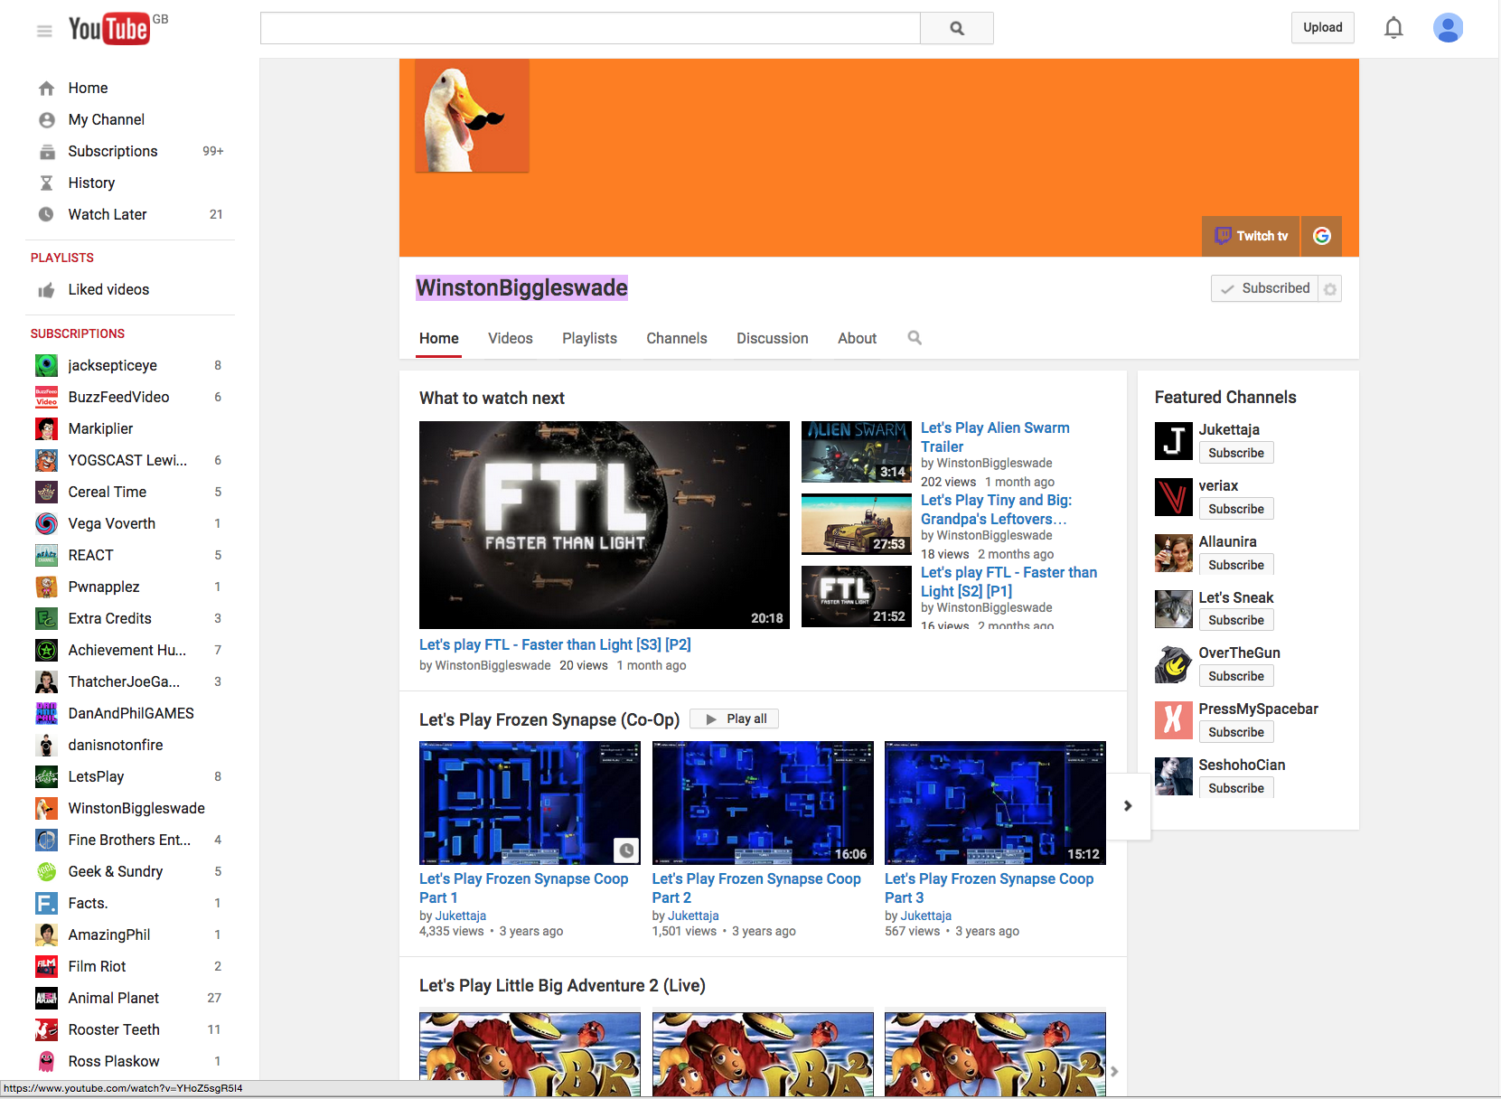Open the notifications bell
1501x1099 pixels.
click(1393, 28)
